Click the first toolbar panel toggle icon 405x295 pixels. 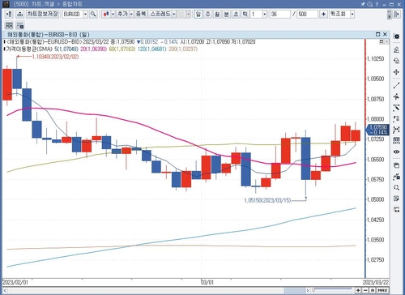(x=9, y=14)
